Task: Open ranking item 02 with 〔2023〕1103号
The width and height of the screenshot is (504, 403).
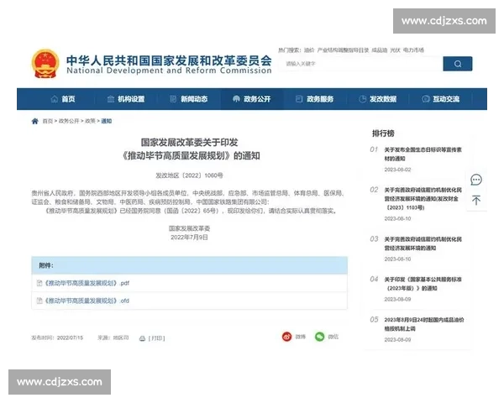Action: pos(423,199)
